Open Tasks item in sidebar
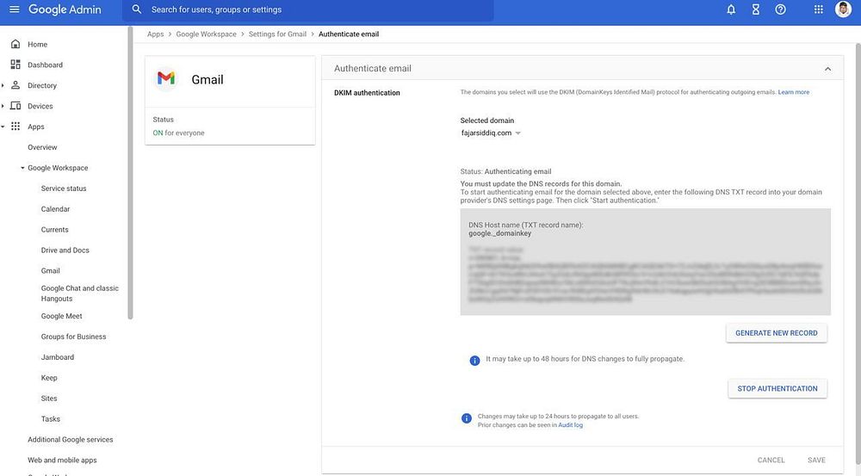This screenshot has height=476, width=861. click(x=51, y=419)
